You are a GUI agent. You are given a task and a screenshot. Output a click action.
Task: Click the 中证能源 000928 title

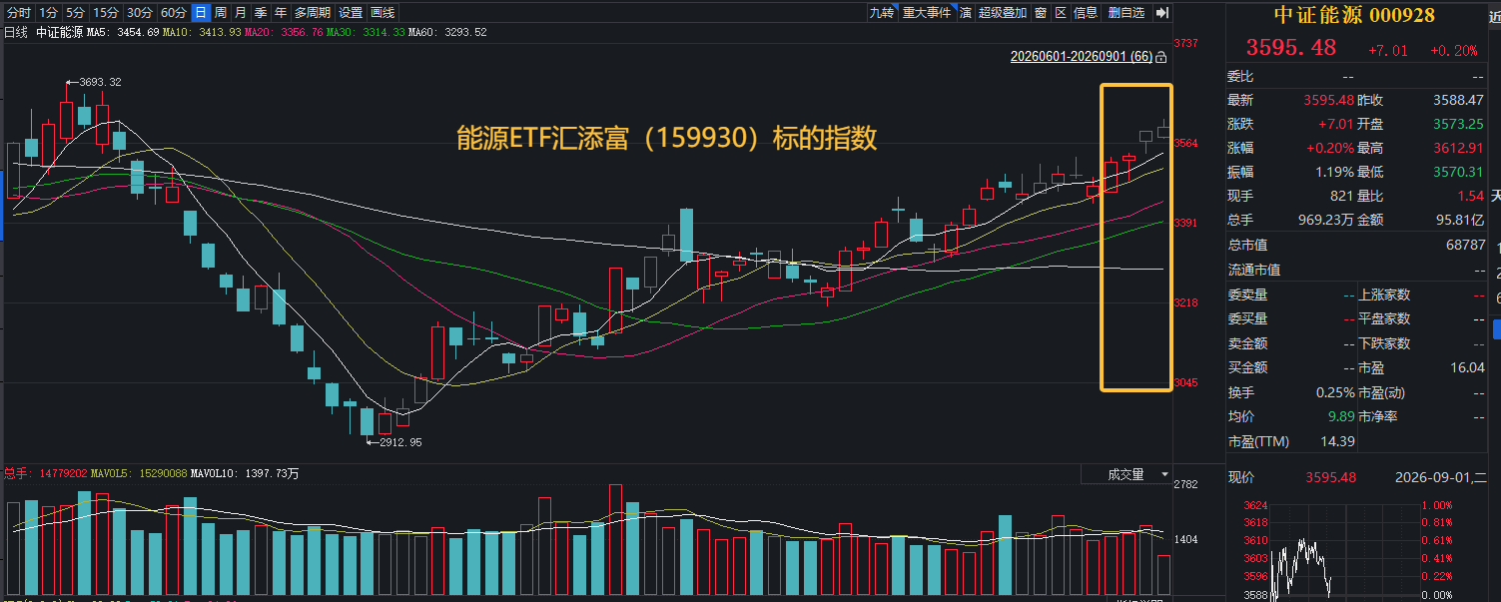[1353, 15]
